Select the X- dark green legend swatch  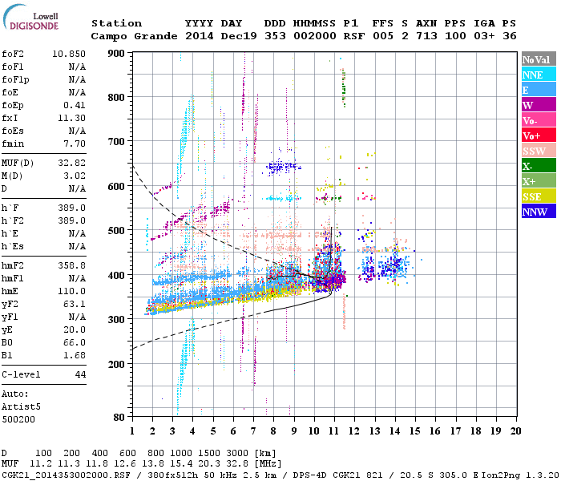coord(539,166)
